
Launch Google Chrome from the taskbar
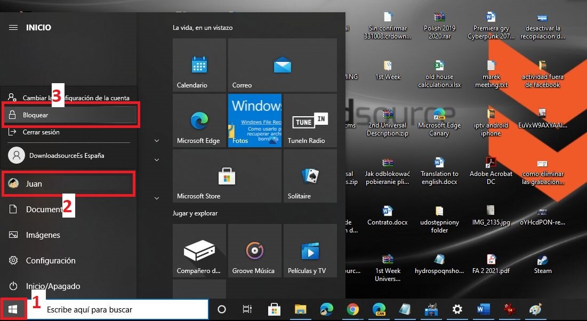click(352, 309)
